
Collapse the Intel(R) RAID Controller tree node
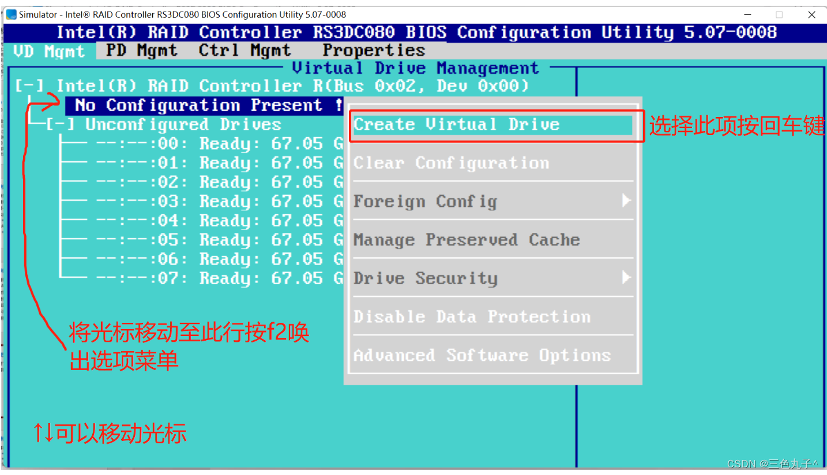click(x=29, y=86)
